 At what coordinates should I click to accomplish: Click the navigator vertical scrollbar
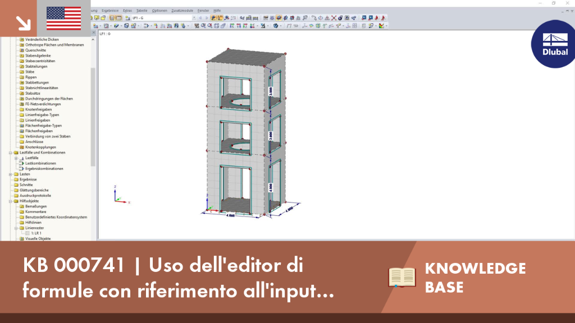[93, 117]
